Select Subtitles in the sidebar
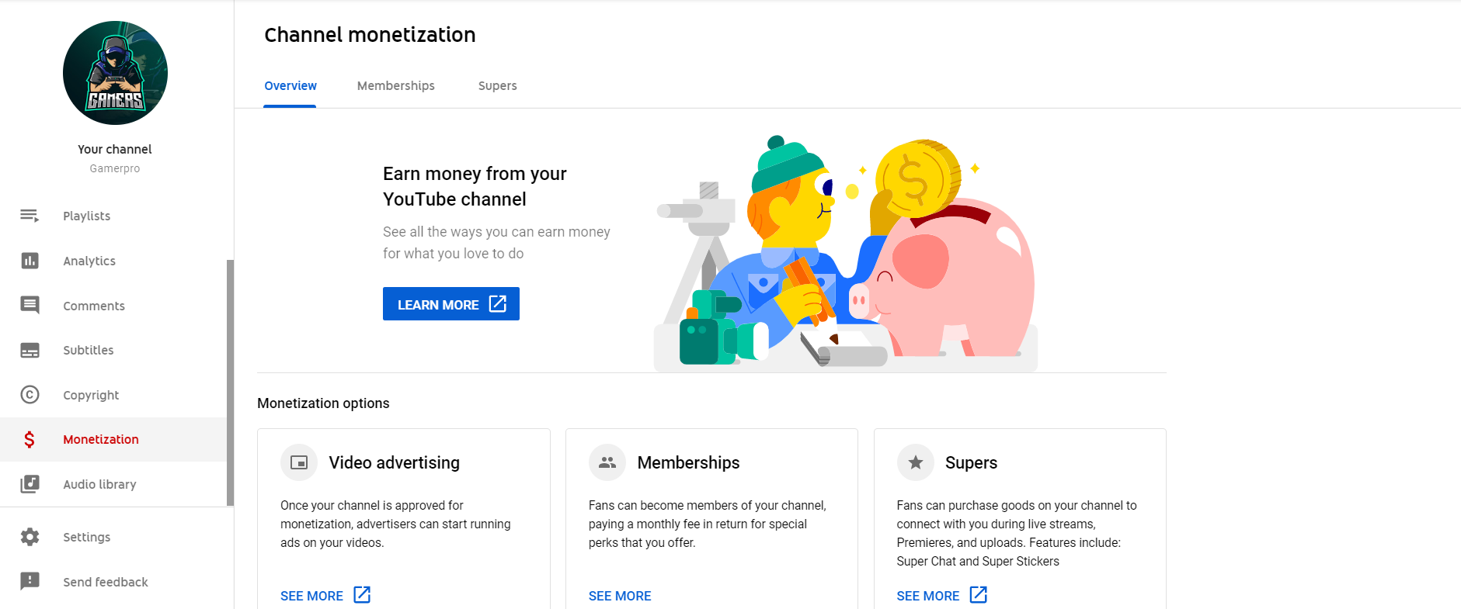The image size is (1461, 609). (x=113, y=350)
